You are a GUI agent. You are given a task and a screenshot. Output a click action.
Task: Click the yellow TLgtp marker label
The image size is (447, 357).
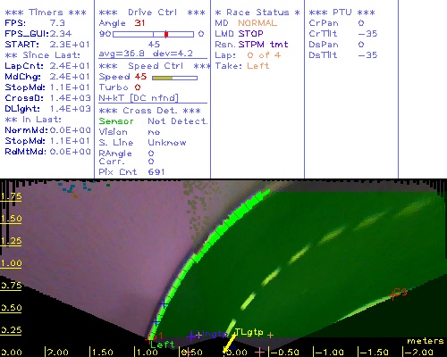tap(249, 332)
